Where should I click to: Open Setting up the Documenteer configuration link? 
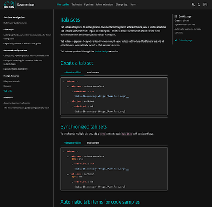[28, 36]
